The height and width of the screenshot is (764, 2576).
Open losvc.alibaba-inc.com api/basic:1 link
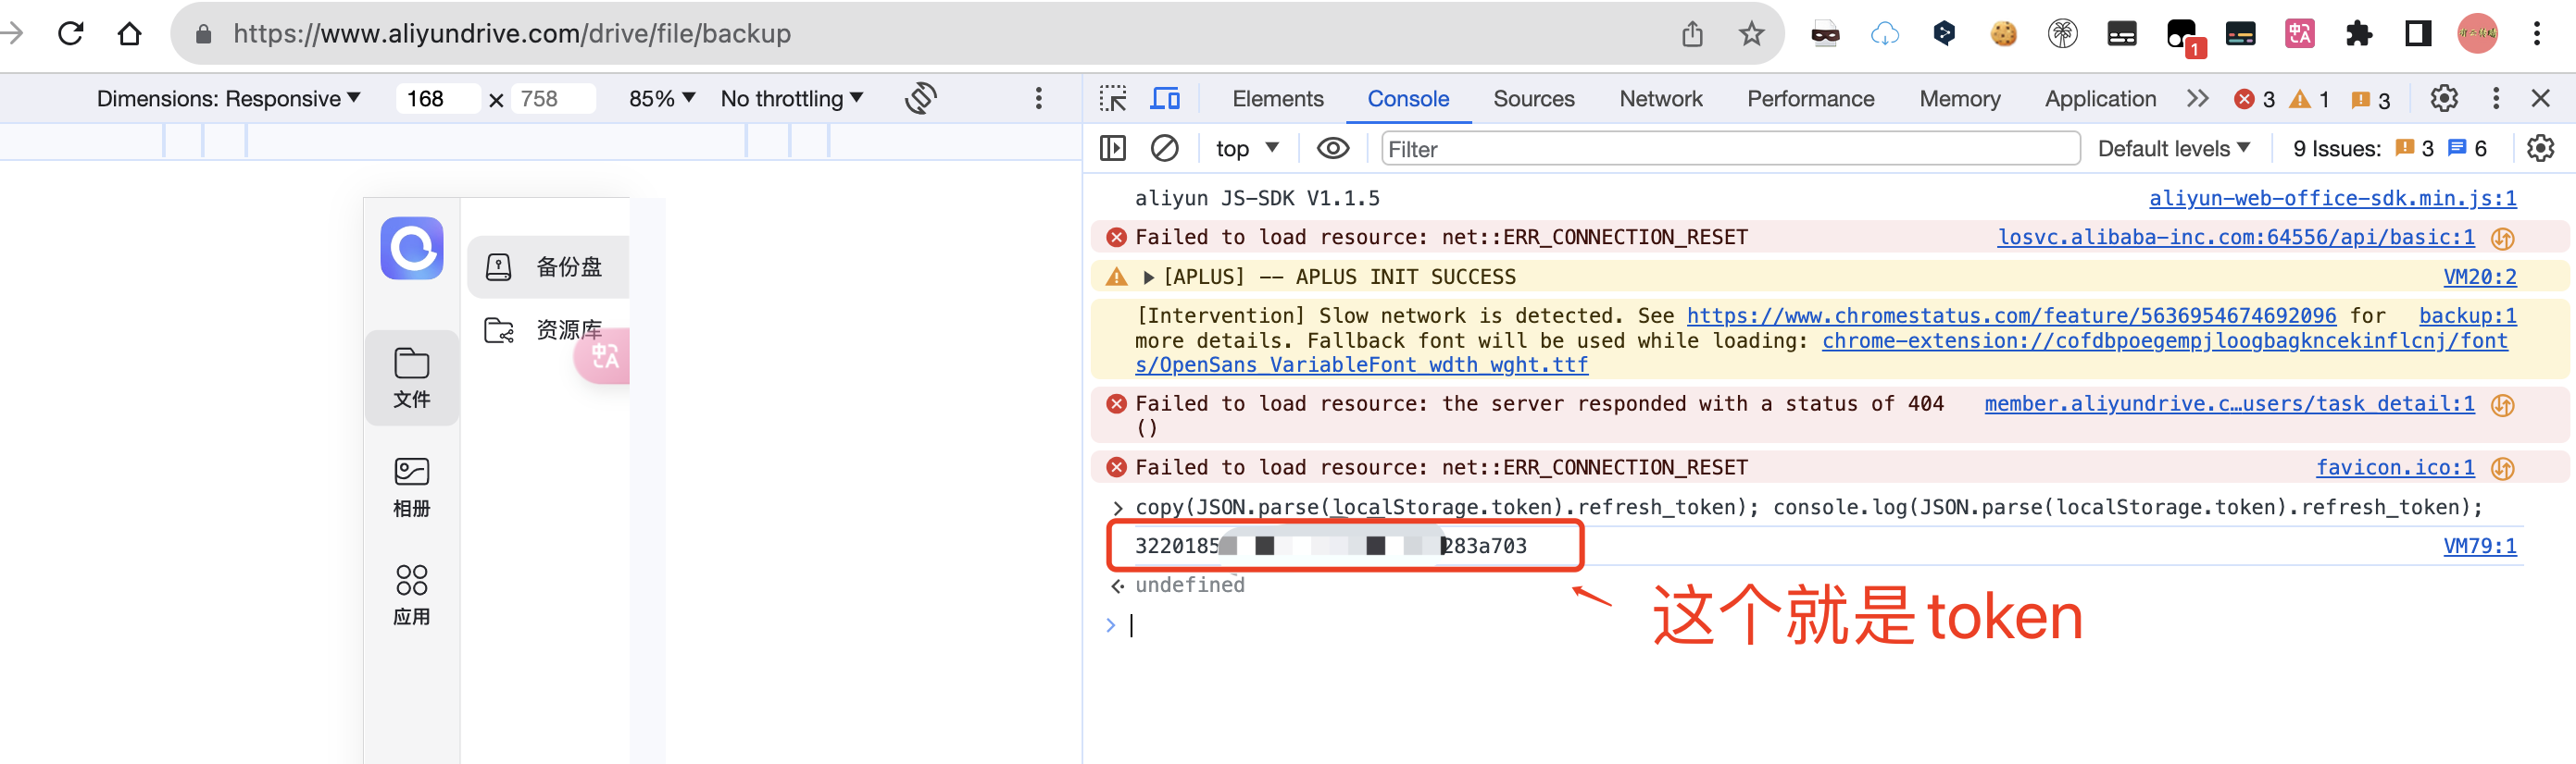coord(2236,237)
